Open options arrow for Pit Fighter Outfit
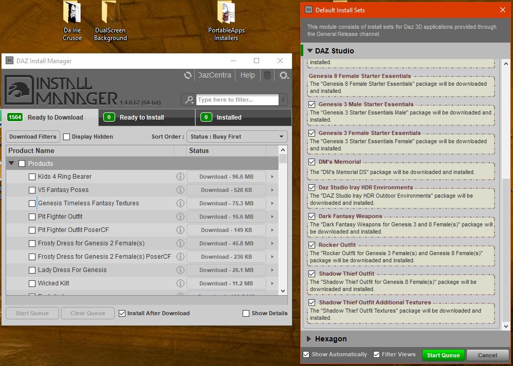 (x=272, y=217)
